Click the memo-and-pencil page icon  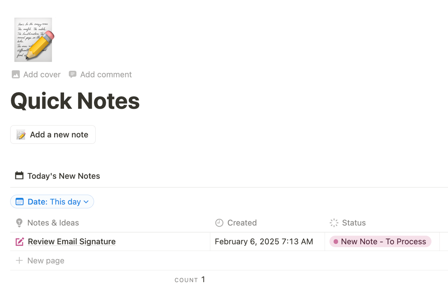pos(34,40)
